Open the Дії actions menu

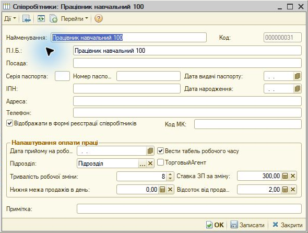[10, 19]
